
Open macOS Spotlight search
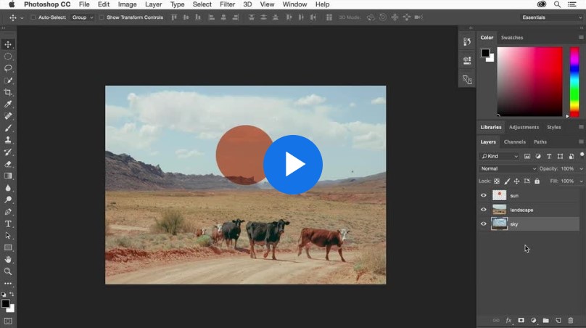(x=557, y=4)
